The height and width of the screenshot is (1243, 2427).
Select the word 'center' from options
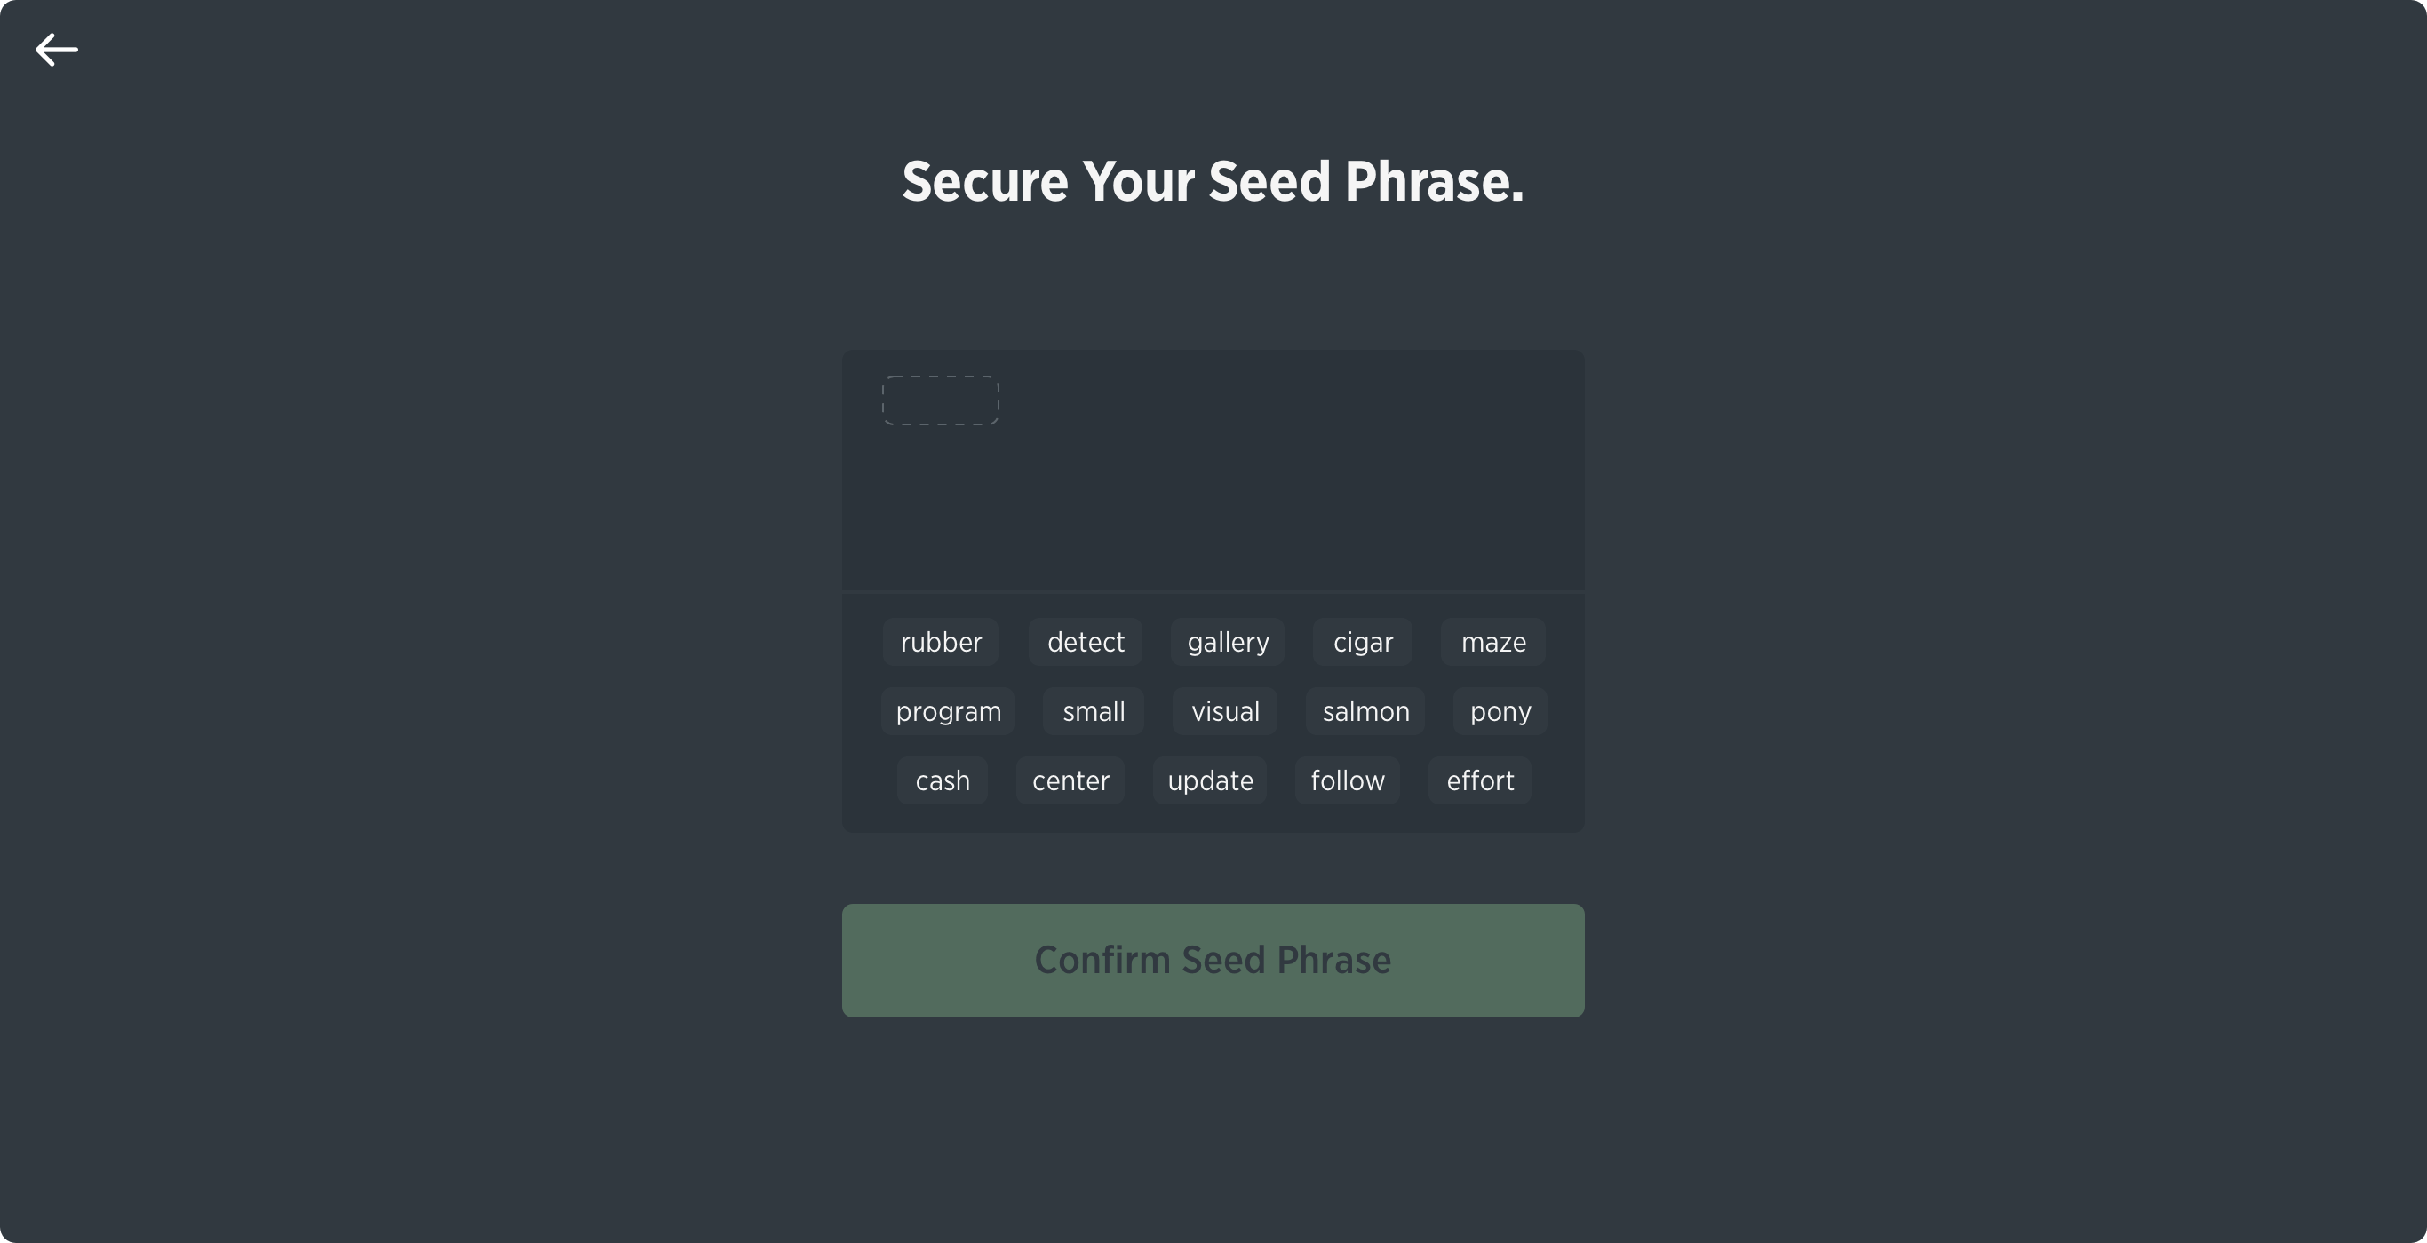[1070, 780]
